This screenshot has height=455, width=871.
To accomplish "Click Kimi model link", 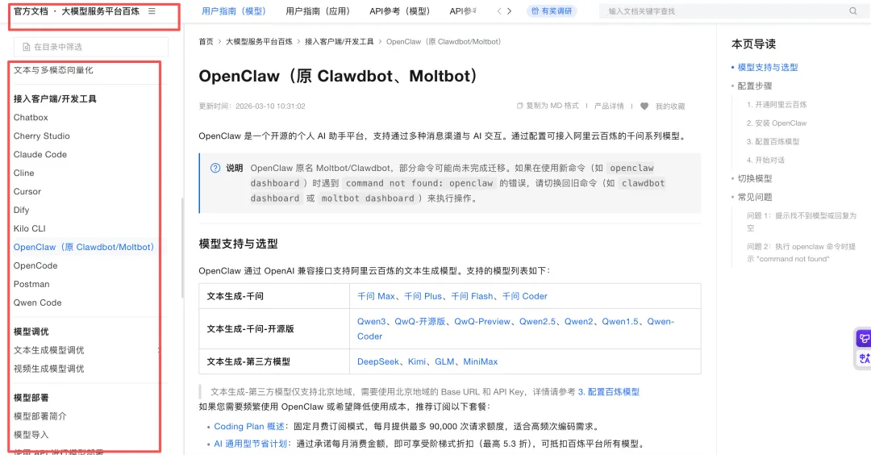I will pos(417,361).
